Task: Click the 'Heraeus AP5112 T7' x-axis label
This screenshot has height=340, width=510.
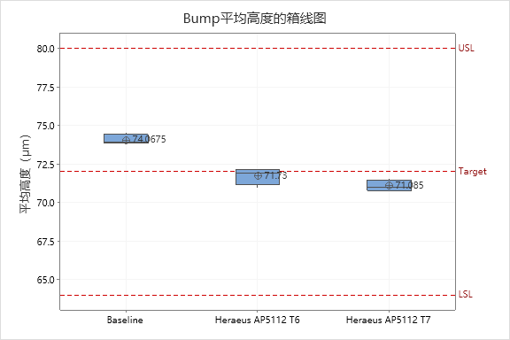Action: tap(389, 321)
